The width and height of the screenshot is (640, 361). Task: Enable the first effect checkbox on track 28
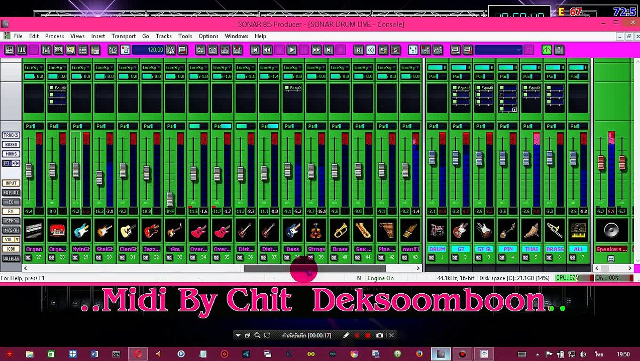pyautogui.click(x=52, y=88)
